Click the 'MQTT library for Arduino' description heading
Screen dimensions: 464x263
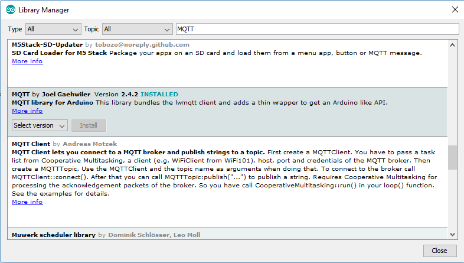53,103
